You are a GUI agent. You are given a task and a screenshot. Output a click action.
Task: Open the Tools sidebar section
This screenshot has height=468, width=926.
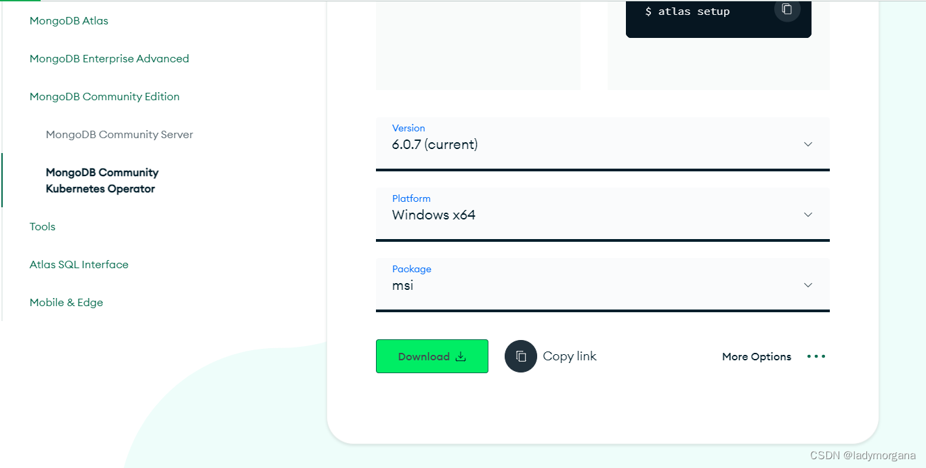[x=43, y=227]
